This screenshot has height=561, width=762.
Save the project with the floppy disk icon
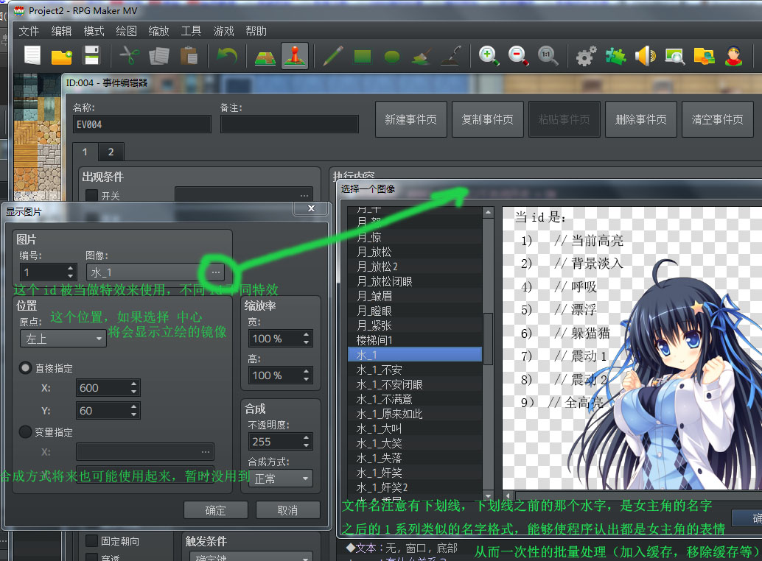[92, 56]
